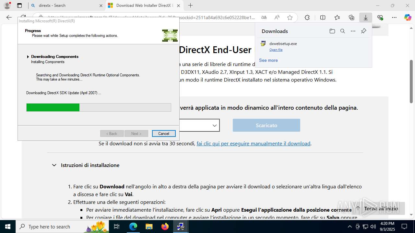The width and height of the screenshot is (415, 233).
Task: Open Collections icon
Action: 351,17
